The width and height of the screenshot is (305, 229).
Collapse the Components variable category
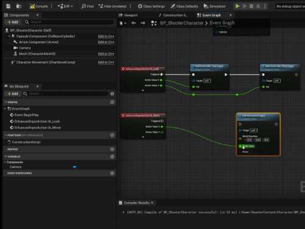tap(5, 162)
